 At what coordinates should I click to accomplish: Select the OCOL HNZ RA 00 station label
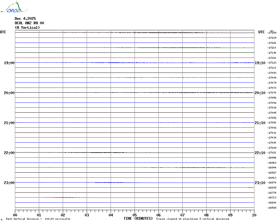point(29,23)
